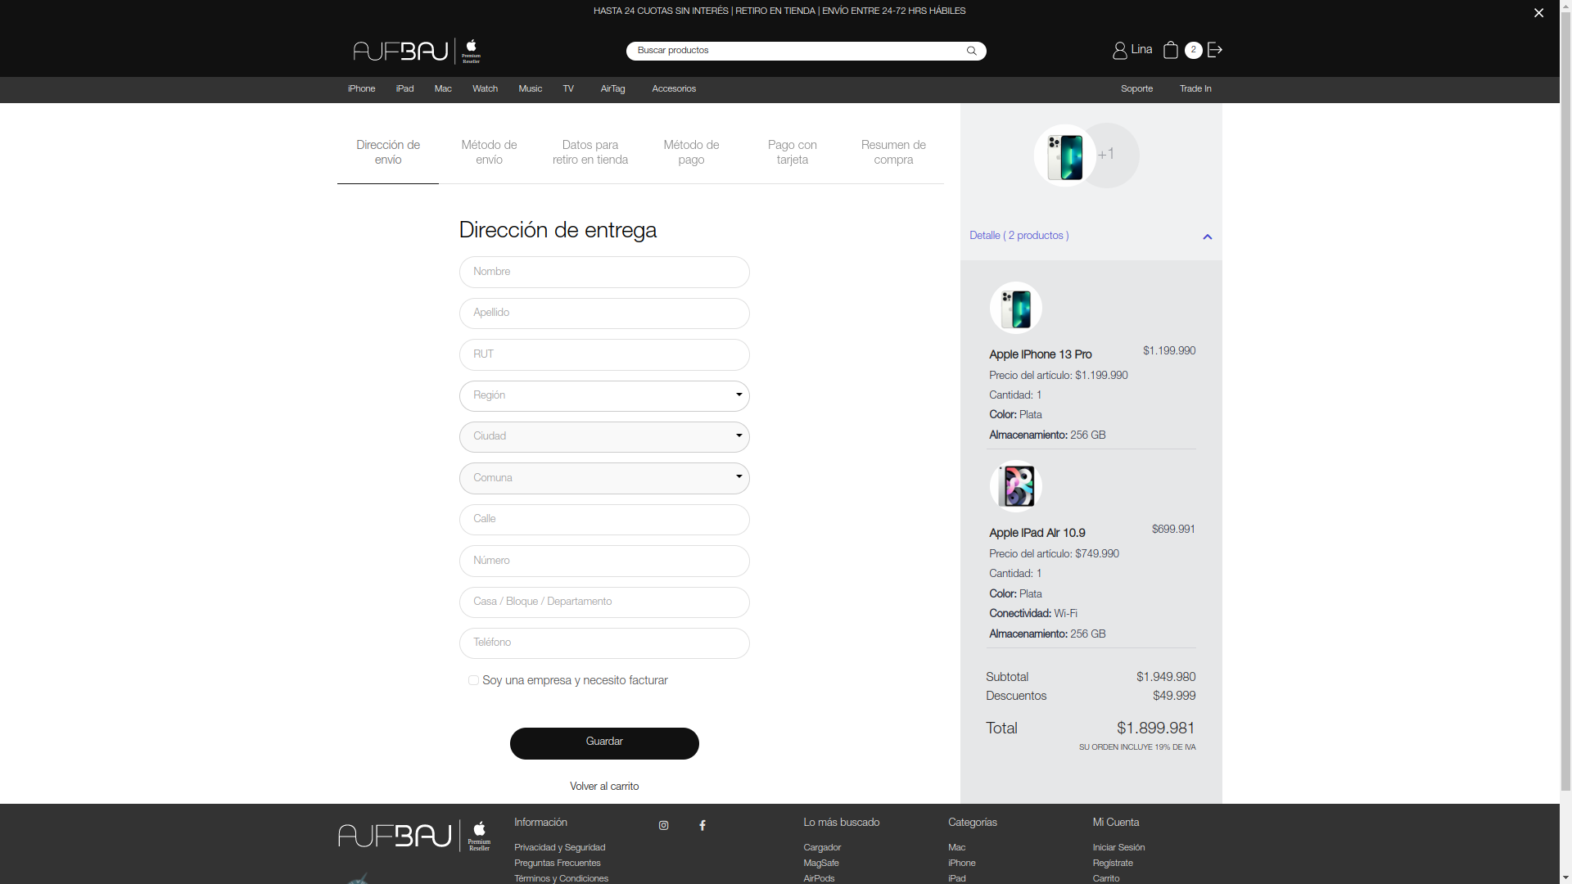Screen dimensions: 1572x884
Task: Click the Guardar button
Action: [604, 743]
